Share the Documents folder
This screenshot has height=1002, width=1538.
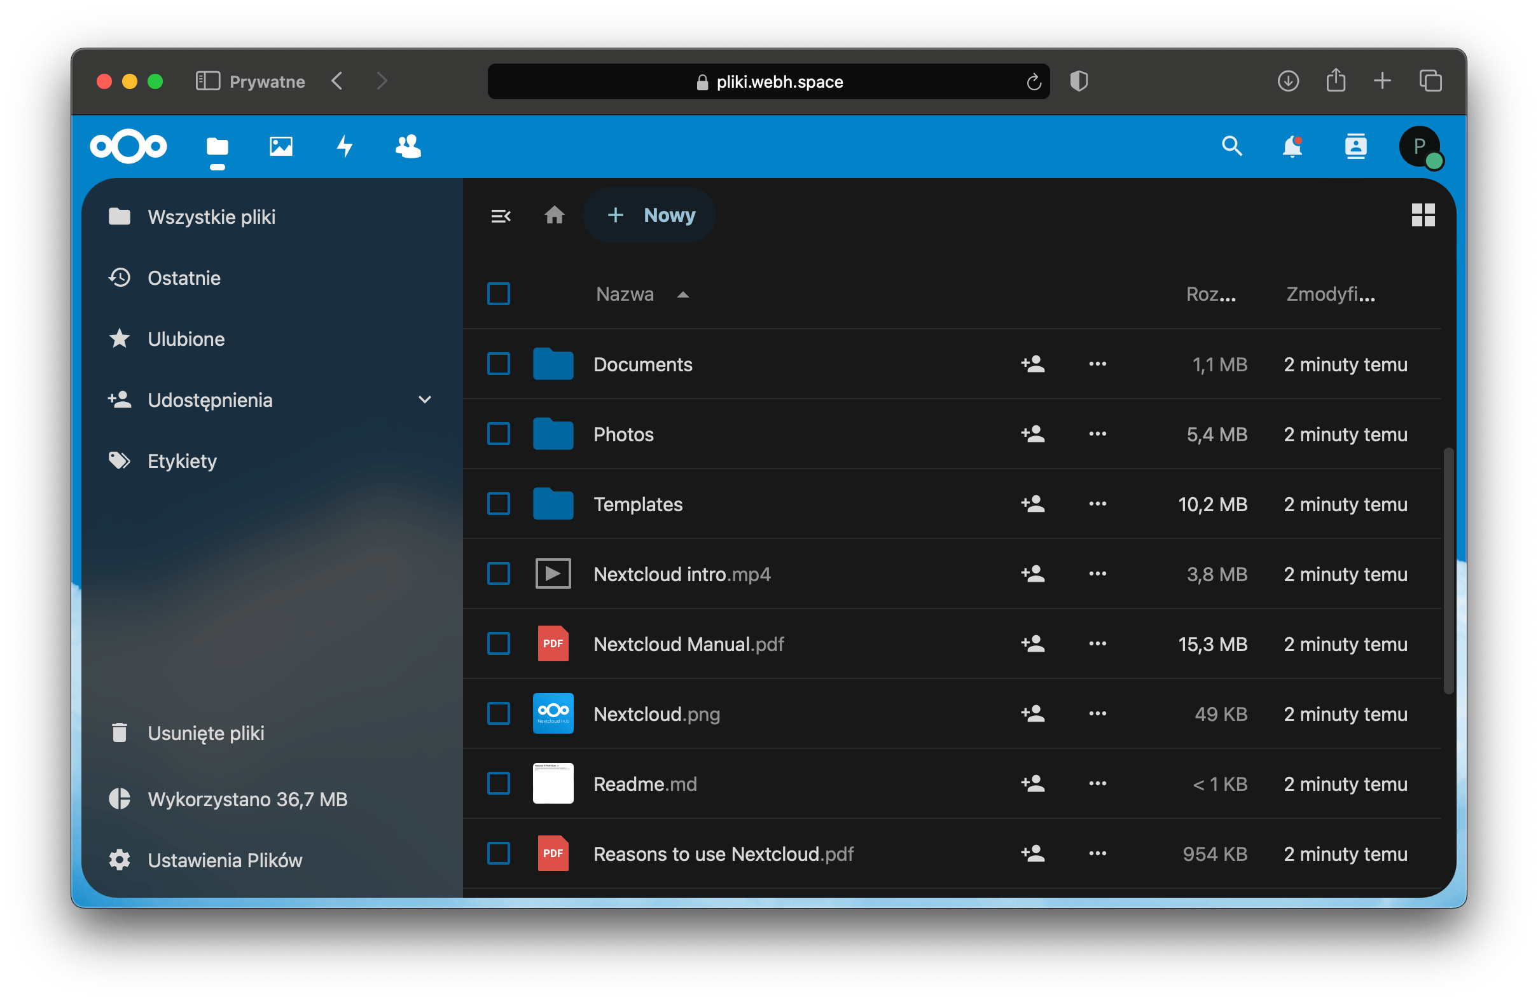[1033, 364]
